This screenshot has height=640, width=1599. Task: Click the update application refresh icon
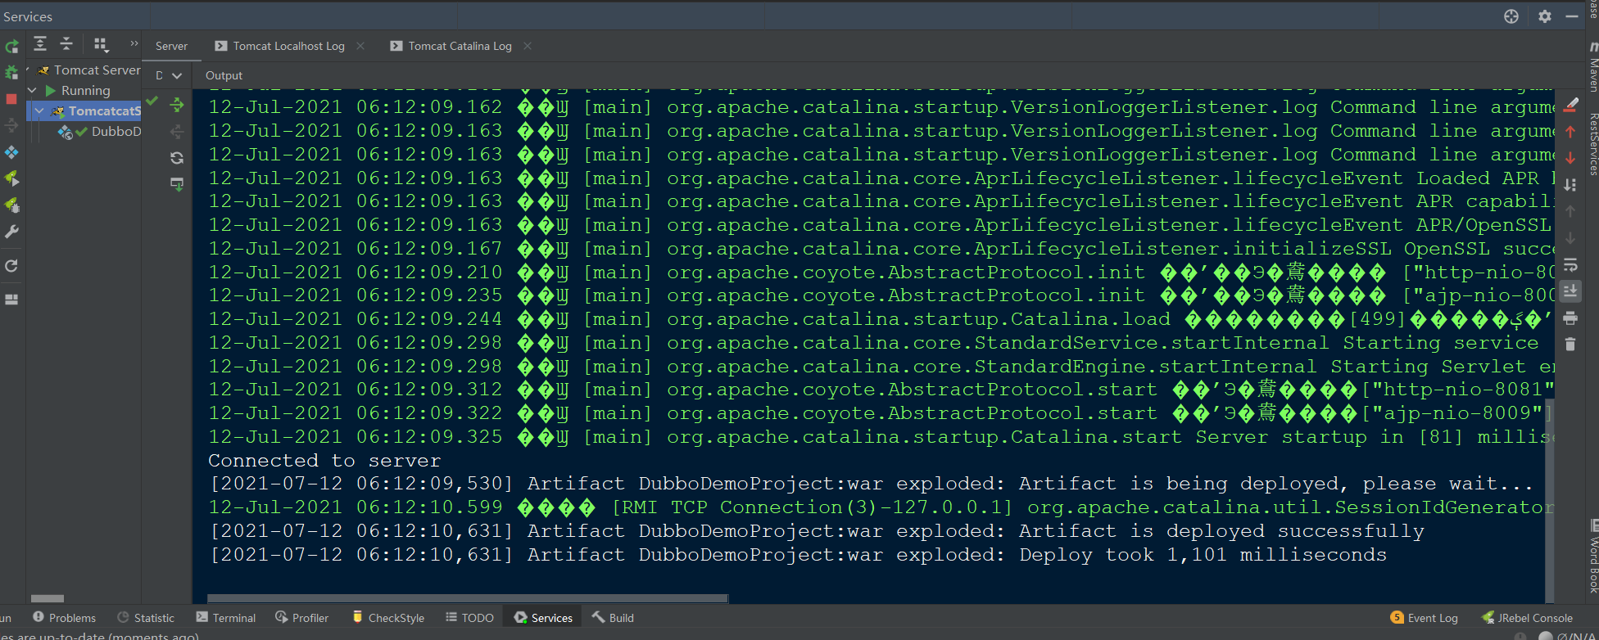tap(11, 266)
